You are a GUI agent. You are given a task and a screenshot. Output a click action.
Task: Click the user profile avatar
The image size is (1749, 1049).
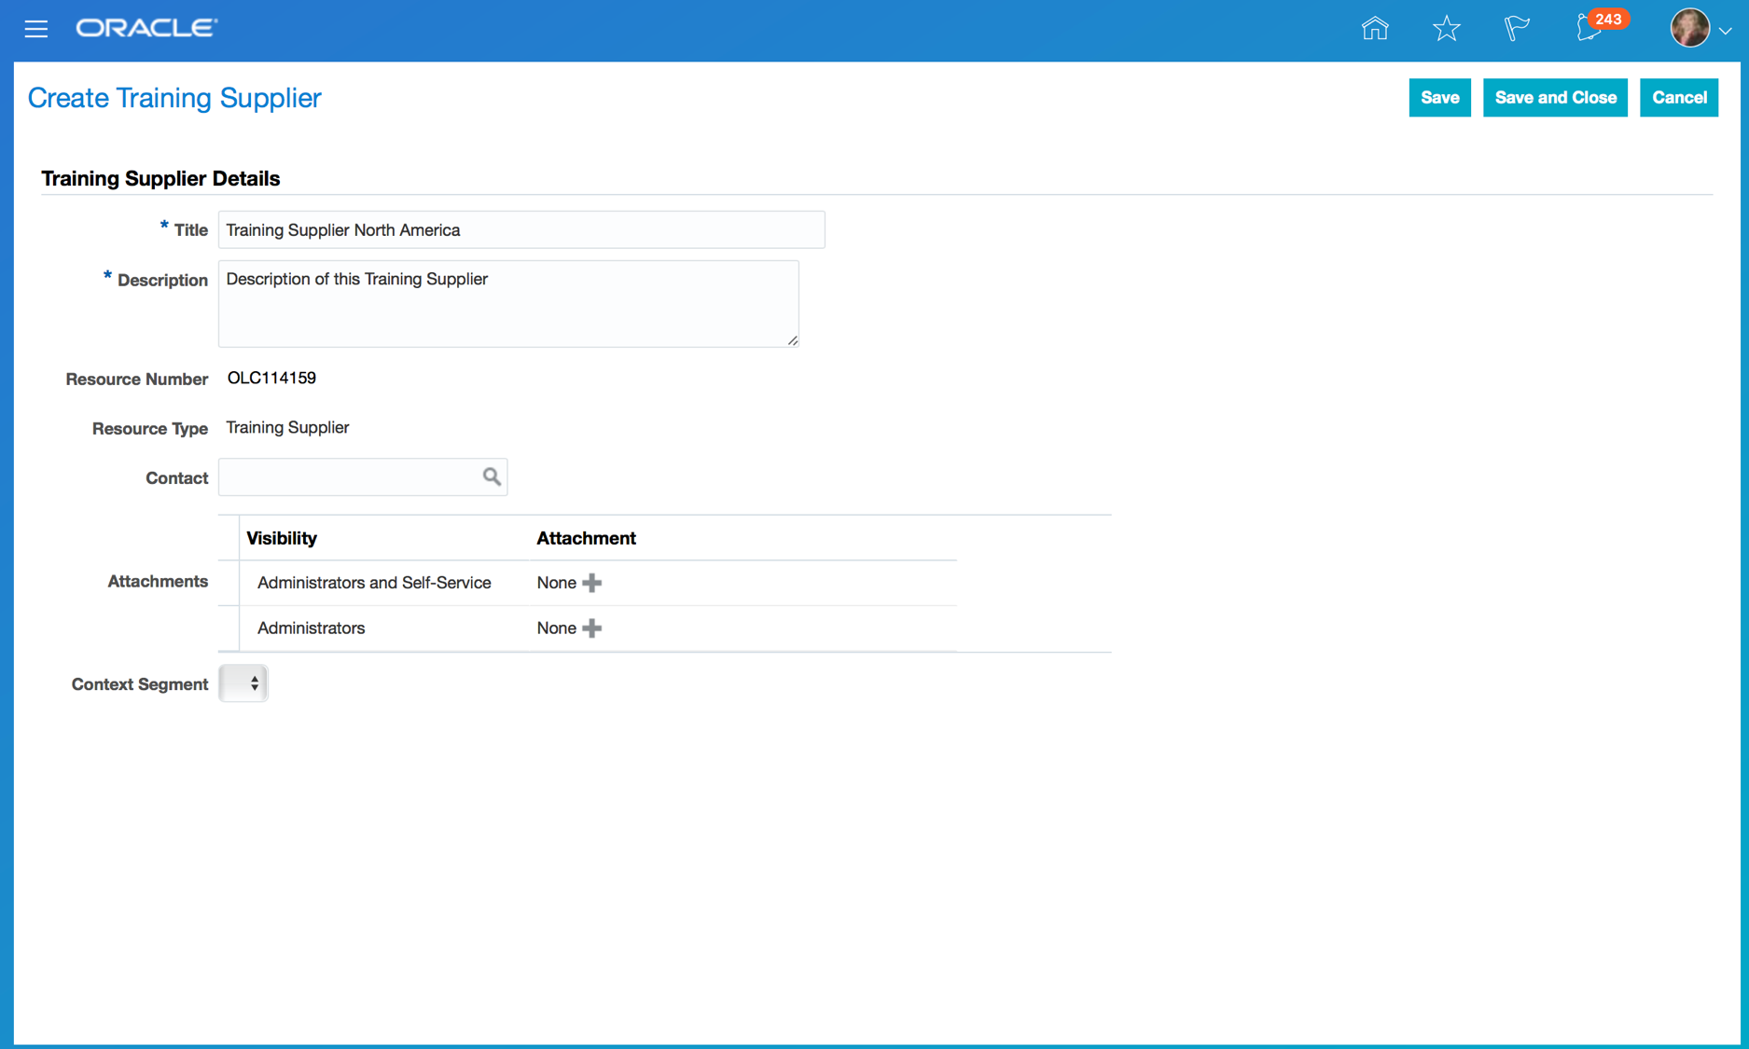click(x=1689, y=28)
